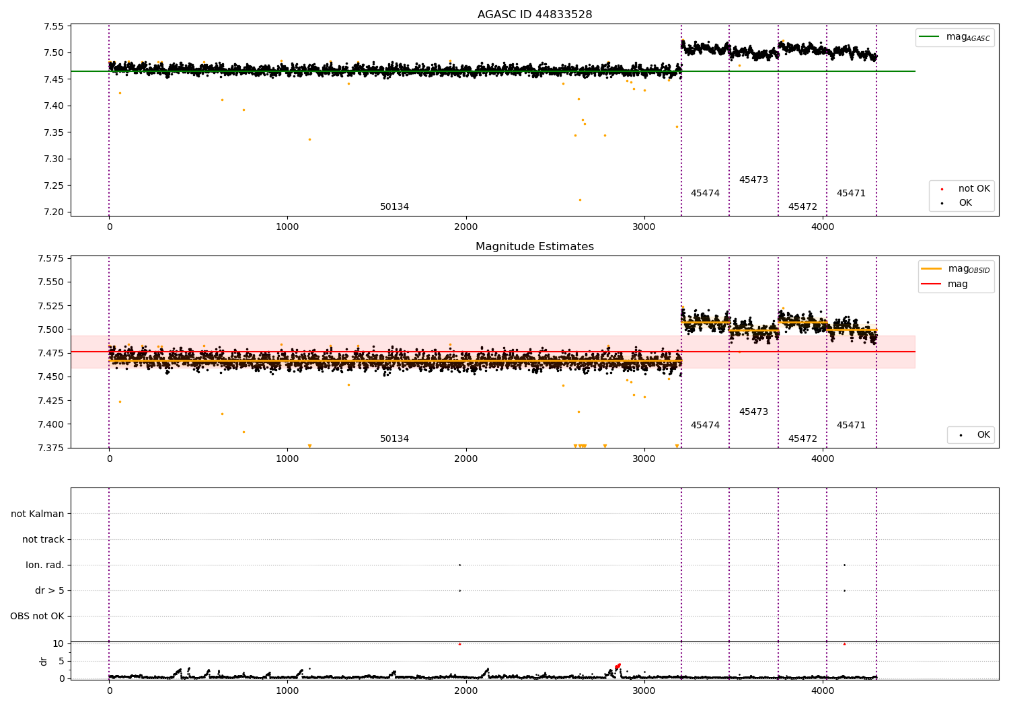Viewport: 1009px width, 706px height.
Task: Click the 7.35 y-tick in top panel
Action: pyautogui.click(x=54, y=133)
